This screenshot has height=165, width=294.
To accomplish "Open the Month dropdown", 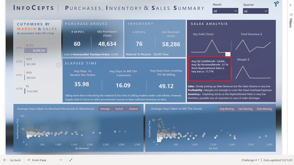I will pyautogui.click(x=225, y=11).
